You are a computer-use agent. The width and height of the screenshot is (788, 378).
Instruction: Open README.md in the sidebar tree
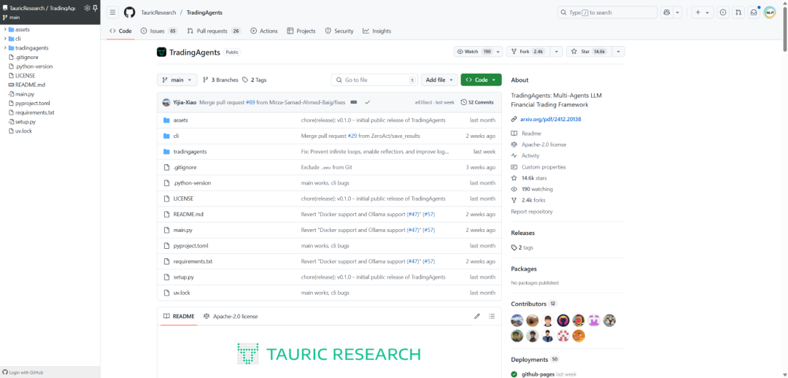pos(30,85)
